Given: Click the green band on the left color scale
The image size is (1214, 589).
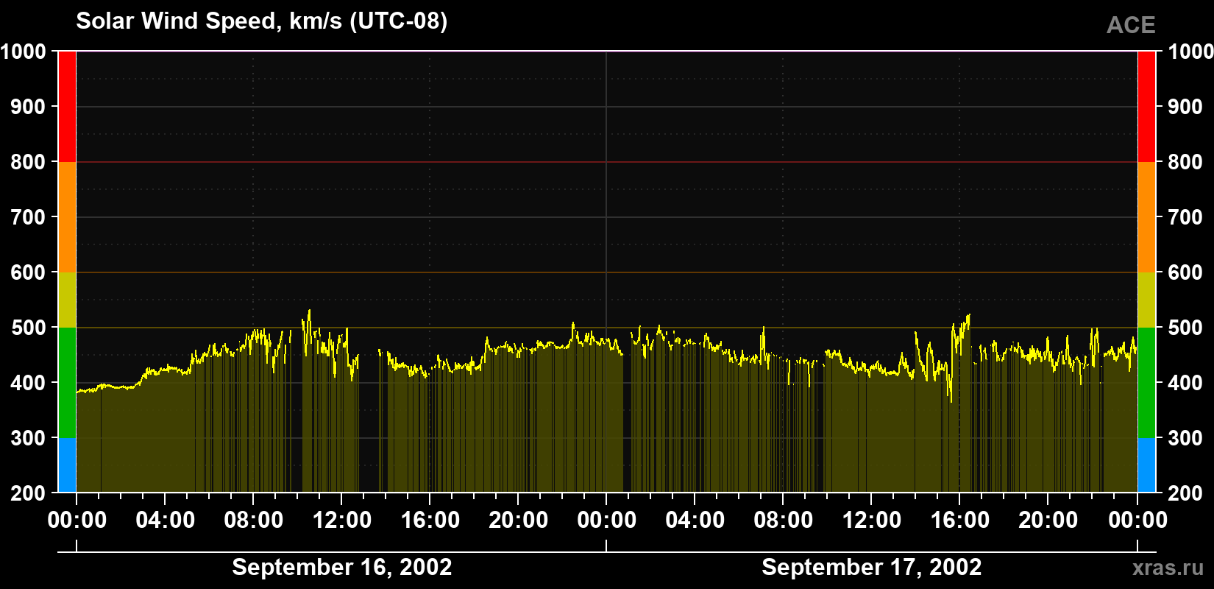Looking at the screenshot, I should tap(67, 383).
